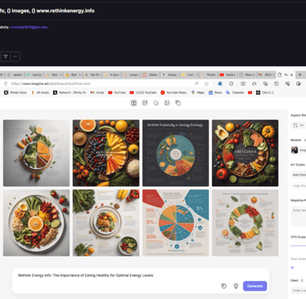Click the Step Scale slider handle
306x299 pixels.
[x=292, y=267]
